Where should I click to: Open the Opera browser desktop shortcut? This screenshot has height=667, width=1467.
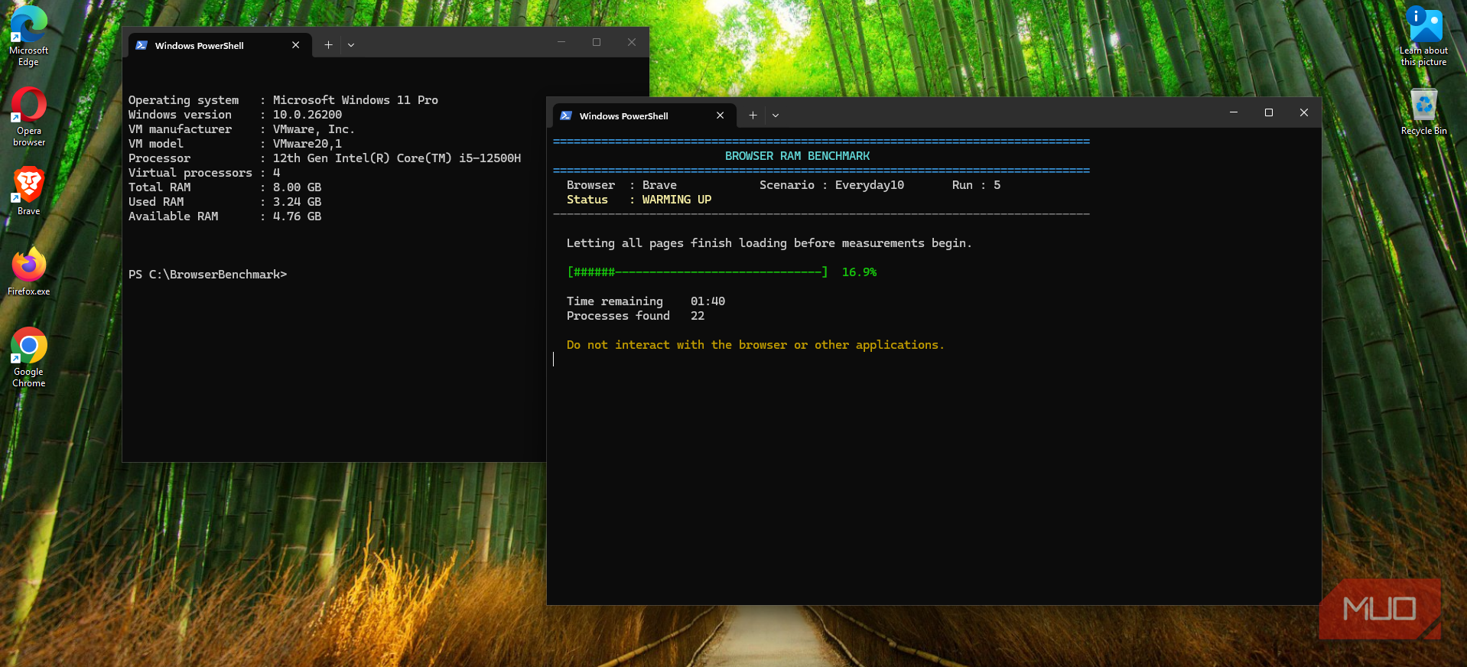coord(29,116)
